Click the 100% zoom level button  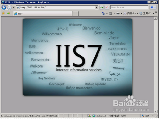146,116
